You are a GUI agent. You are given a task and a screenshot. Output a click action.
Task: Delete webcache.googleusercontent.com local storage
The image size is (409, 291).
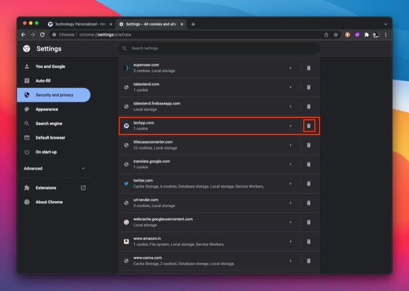tap(309, 223)
